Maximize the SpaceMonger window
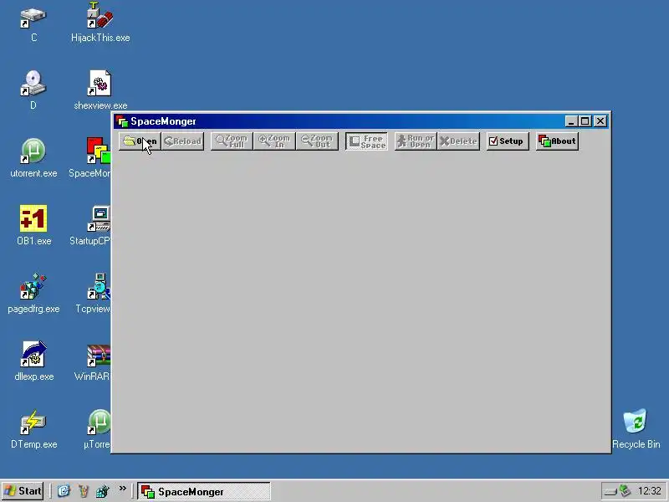Image resolution: width=669 pixels, height=502 pixels. click(x=585, y=121)
